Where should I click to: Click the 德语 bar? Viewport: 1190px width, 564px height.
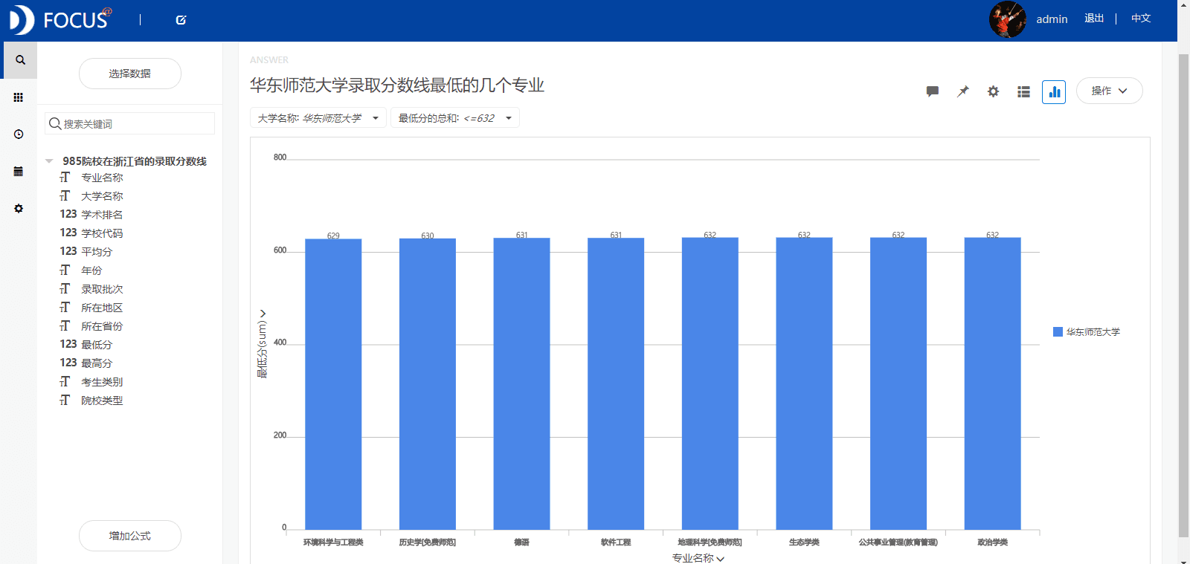click(x=521, y=383)
